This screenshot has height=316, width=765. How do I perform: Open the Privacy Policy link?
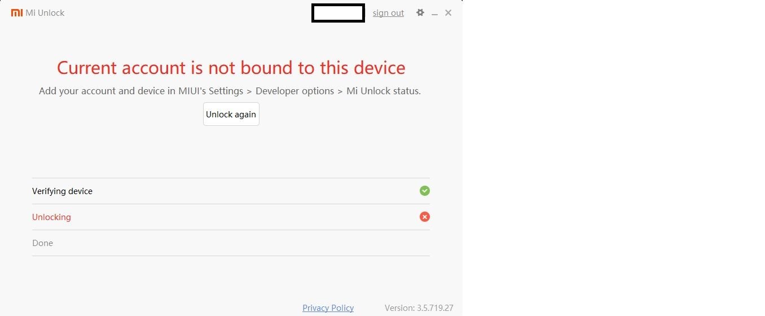[x=328, y=308]
